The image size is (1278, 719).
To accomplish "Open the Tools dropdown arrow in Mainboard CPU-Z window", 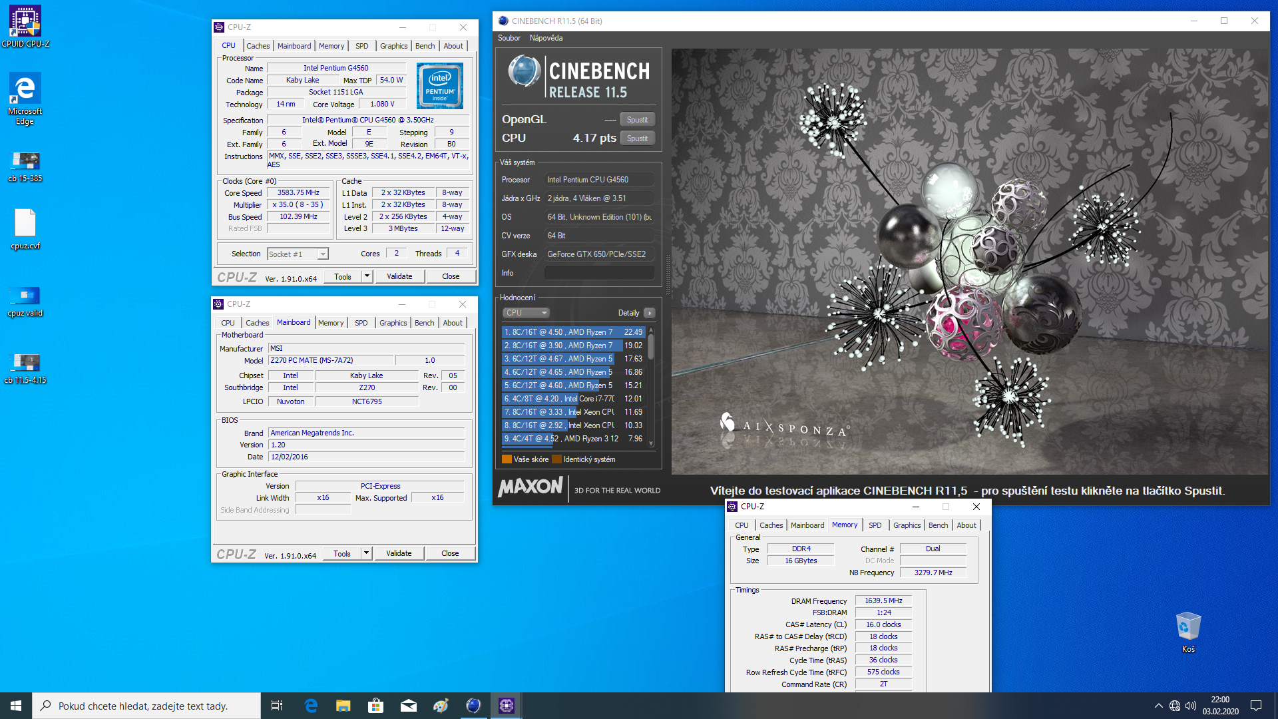I will (x=366, y=553).
